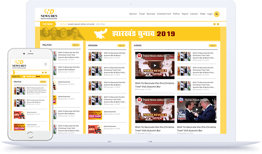Click next arrow in phone news ticker
Image resolution: width=262 pixels, height=154 pixels.
click(46, 73)
